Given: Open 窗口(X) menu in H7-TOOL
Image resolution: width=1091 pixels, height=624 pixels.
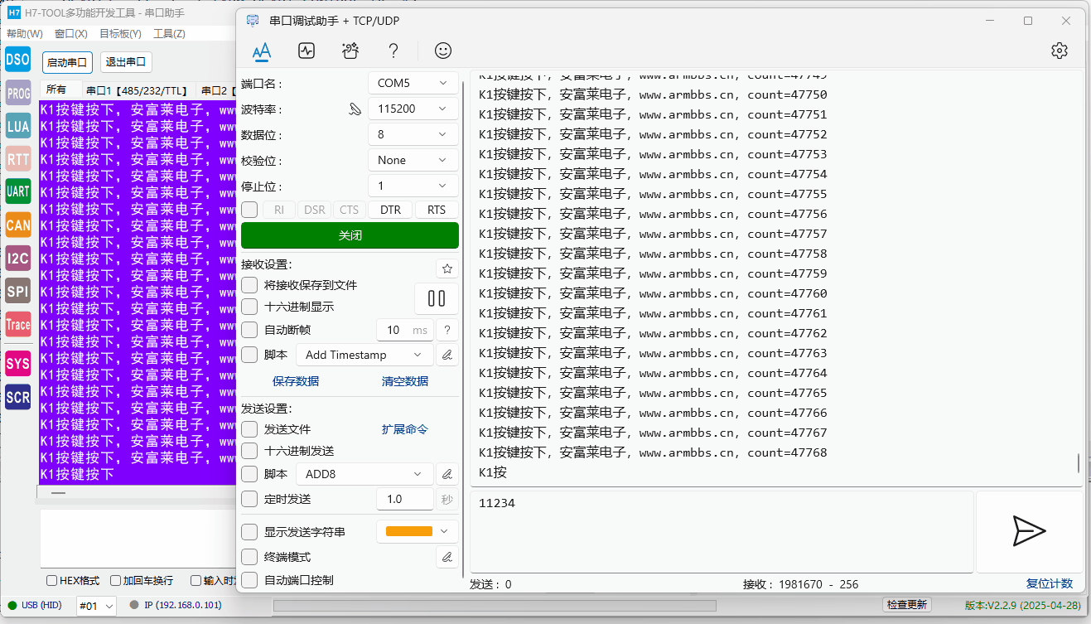Looking at the screenshot, I should pos(71,34).
